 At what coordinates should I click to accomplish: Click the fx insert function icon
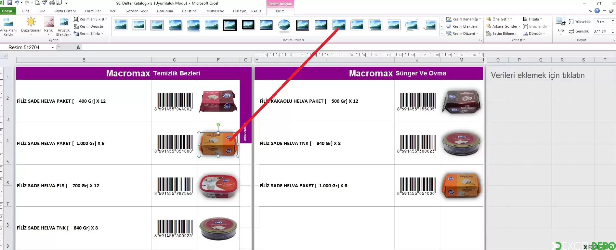pyautogui.click(x=78, y=47)
